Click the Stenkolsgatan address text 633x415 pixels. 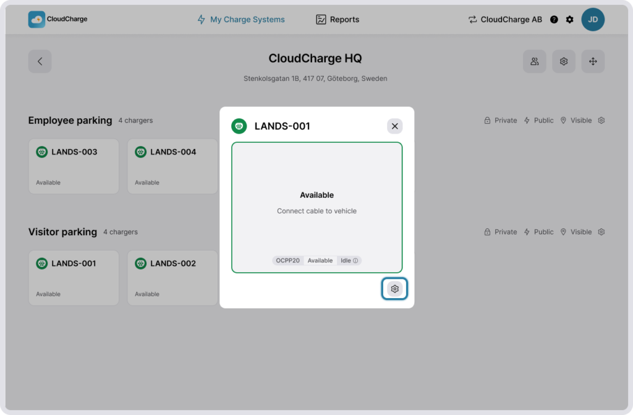click(315, 79)
